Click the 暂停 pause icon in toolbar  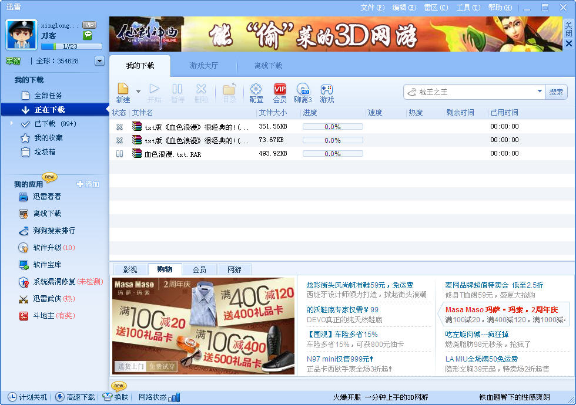pyautogui.click(x=178, y=89)
